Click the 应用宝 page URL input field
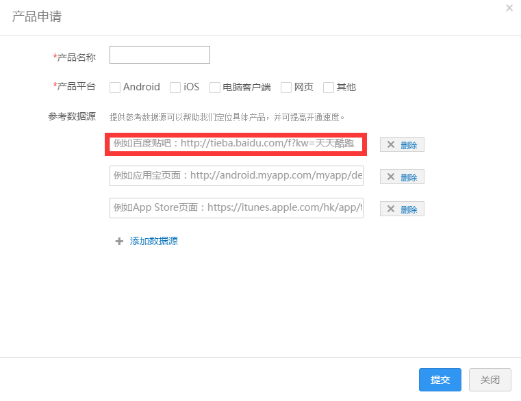Screen dimensions: 521x401 point(236,176)
